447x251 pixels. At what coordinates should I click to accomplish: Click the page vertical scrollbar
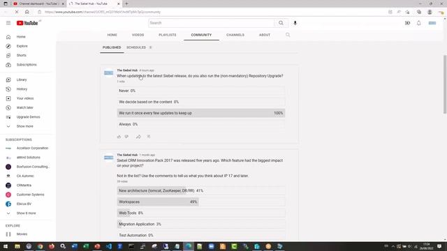[x=445, y=84]
